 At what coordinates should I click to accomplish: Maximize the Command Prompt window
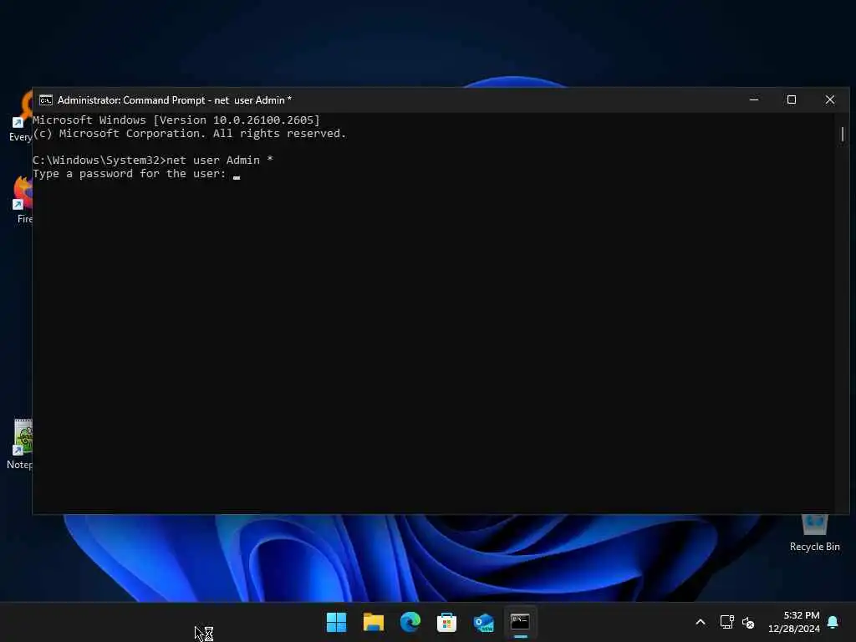pyautogui.click(x=792, y=100)
